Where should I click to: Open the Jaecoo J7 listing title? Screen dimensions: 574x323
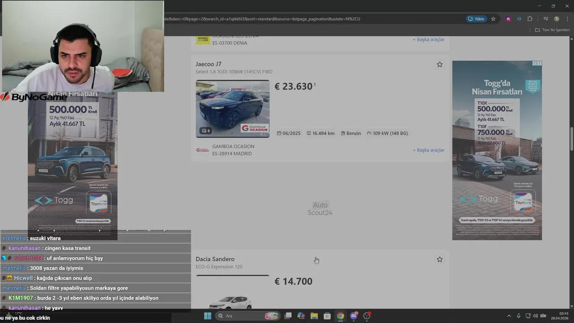(209, 64)
